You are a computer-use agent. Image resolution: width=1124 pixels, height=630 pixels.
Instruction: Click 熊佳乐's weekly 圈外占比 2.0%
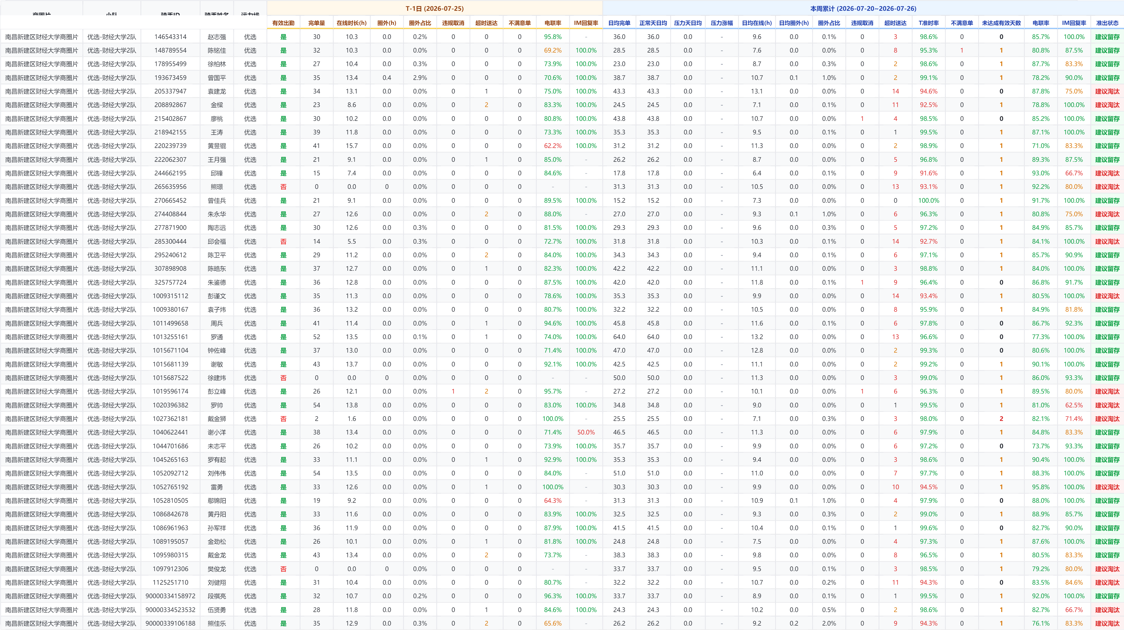(829, 623)
